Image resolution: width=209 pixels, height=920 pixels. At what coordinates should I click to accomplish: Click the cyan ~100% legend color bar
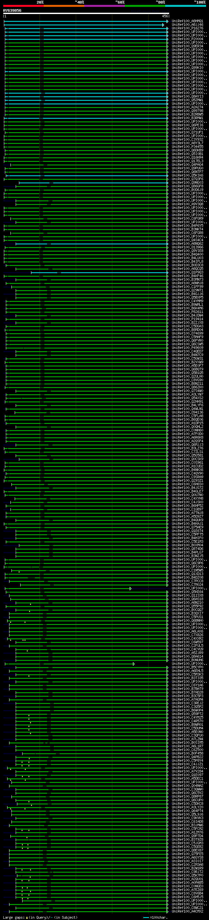coord(185,6)
